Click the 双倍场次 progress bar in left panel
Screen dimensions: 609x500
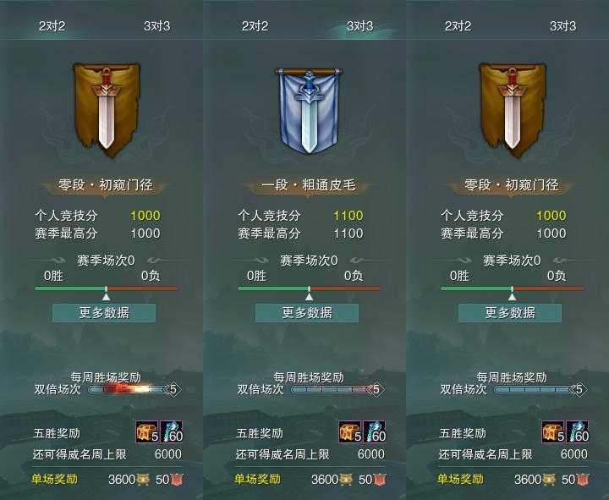pos(134,389)
